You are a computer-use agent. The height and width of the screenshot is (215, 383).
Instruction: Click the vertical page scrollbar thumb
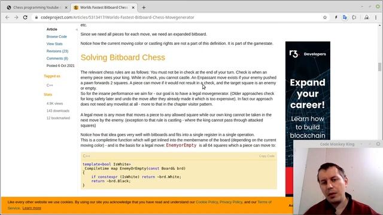(x=379, y=67)
